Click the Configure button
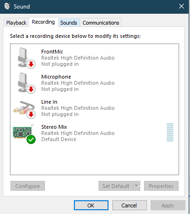The width and height of the screenshot is (190, 214). point(27,186)
